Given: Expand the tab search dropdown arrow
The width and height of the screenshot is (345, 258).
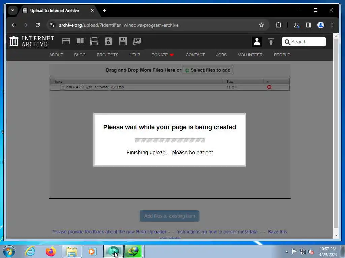Looking at the screenshot, I should pos(13,10).
